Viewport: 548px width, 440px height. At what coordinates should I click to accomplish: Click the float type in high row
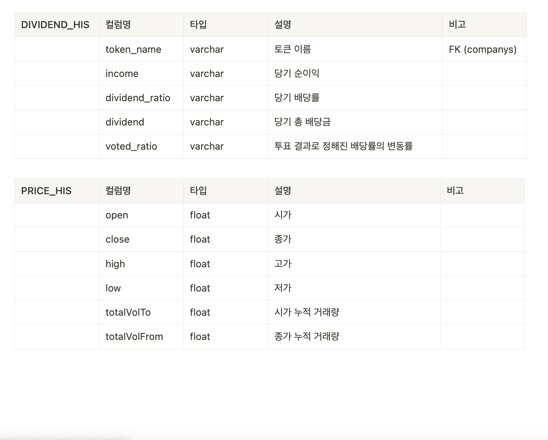coord(226,264)
